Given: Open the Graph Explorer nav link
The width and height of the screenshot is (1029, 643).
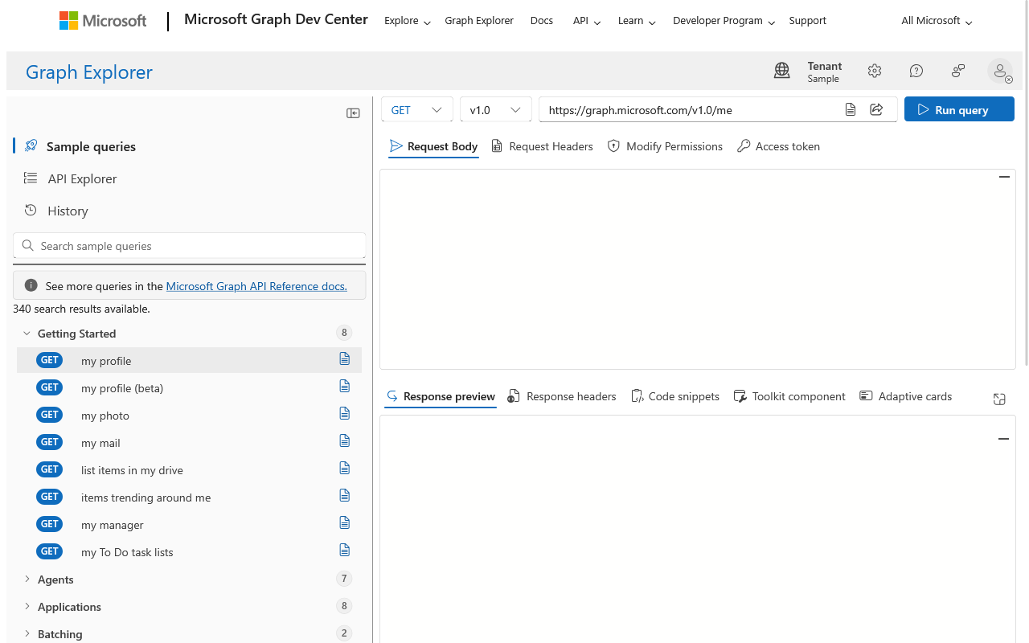Looking at the screenshot, I should click(x=479, y=21).
